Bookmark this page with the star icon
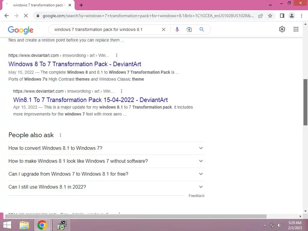Viewport: 308px width, 231px height. [x=270, y=16]
